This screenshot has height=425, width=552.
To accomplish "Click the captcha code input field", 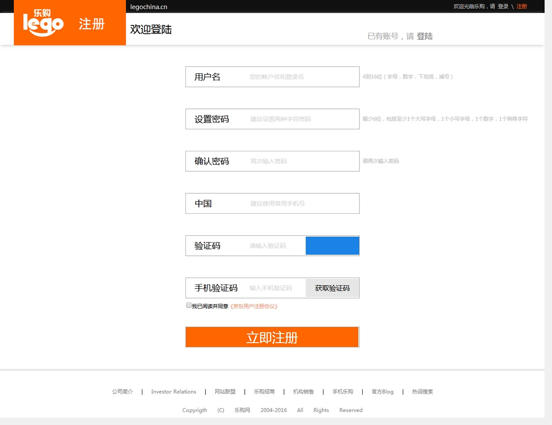I will (275, 246).
